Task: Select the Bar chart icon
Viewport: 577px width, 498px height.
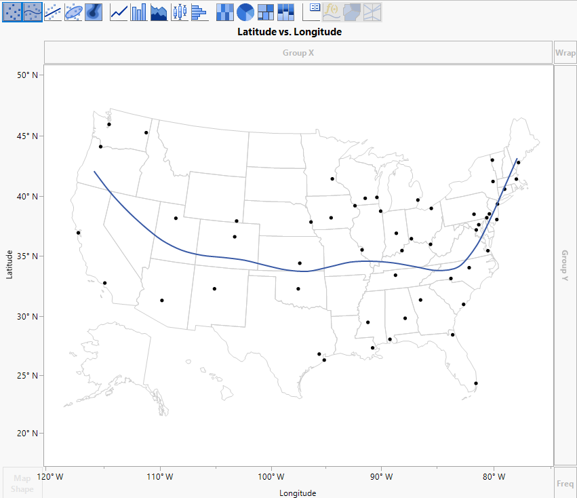Action: pyautogui.click(x=139, y=12)
